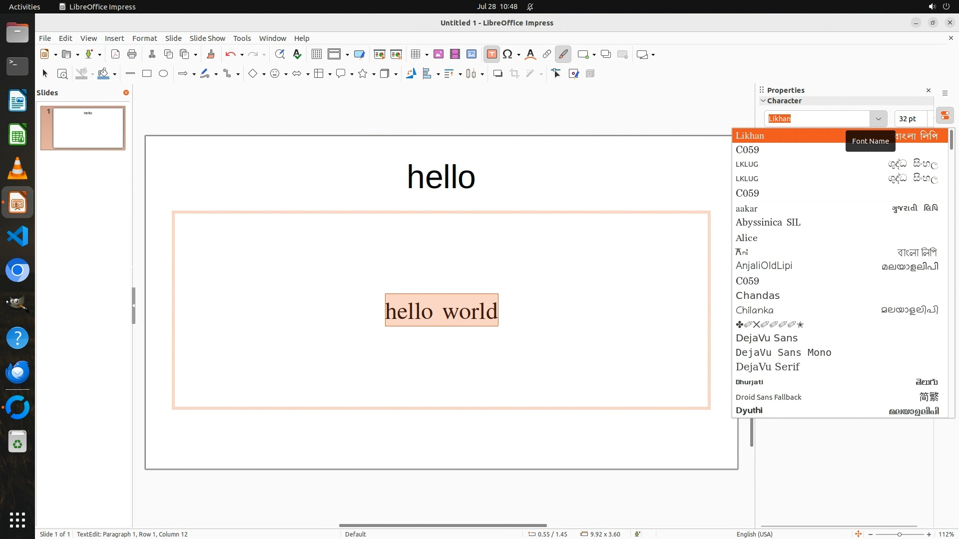The image size is (959, 539).
Task: Click the zoom slider in status bar
Action: (899, 535)
